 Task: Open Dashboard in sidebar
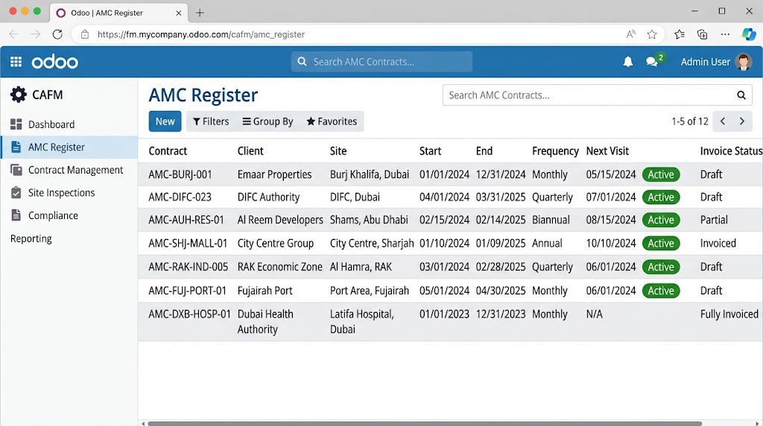[51, 124]
